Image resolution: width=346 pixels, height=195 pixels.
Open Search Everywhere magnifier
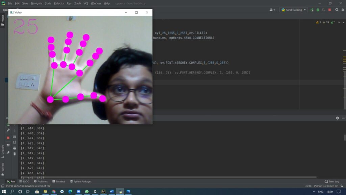tap(337, 10)
